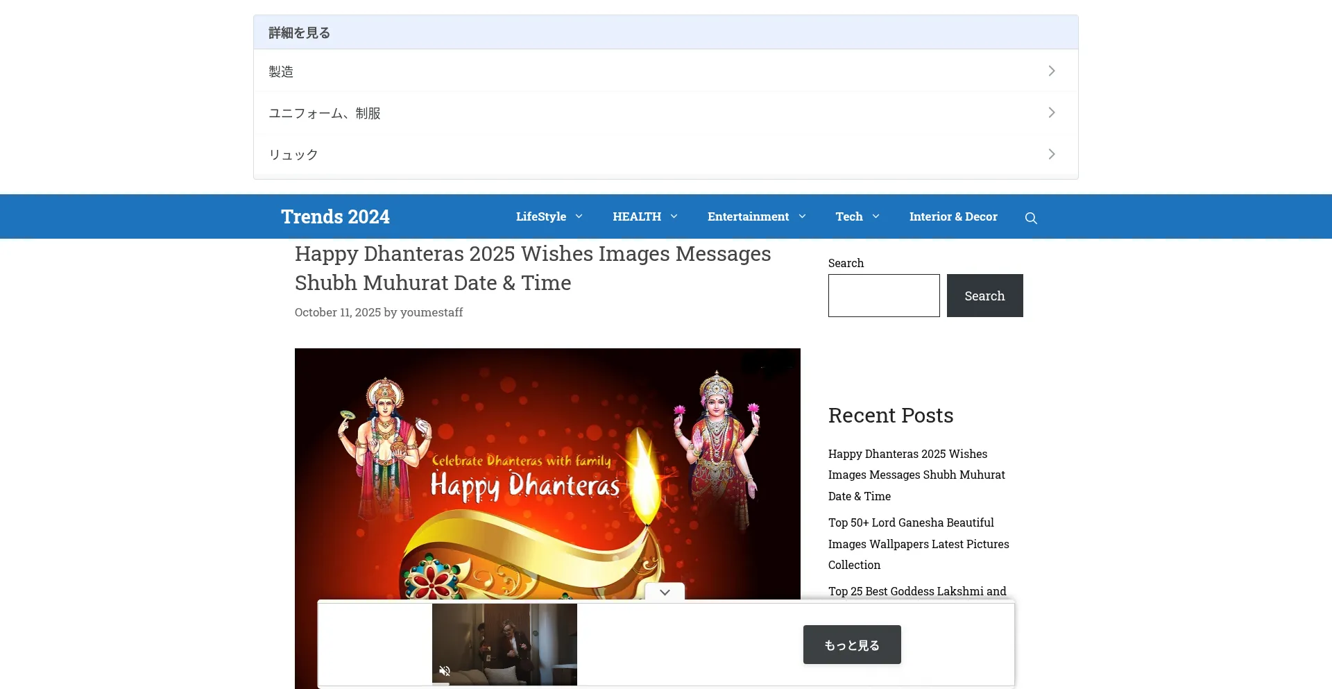Click the sidebar Search button

click(984, 296)
